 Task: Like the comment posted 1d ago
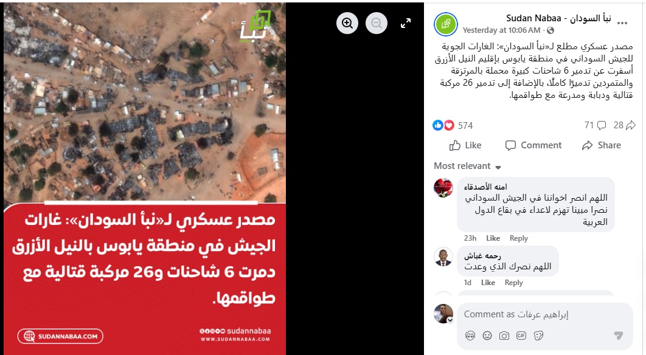(488, 283)
